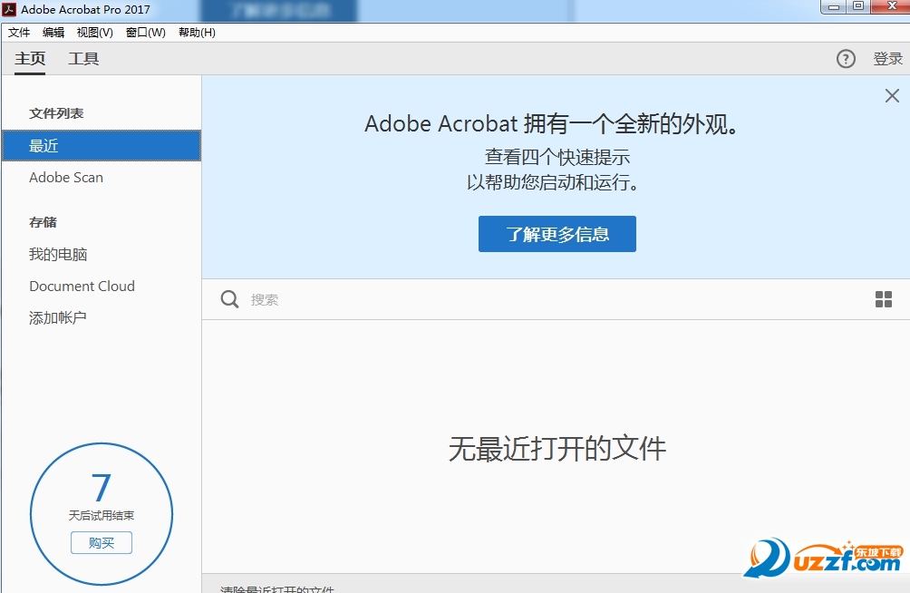Open the 窗口(W) menu
Viewport: 910px width, 593px height.
click(145, 33)
